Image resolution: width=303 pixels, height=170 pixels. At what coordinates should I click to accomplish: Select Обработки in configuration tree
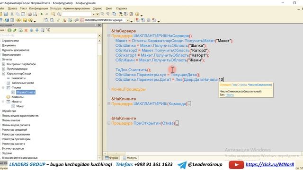click(x=9, y=111)
